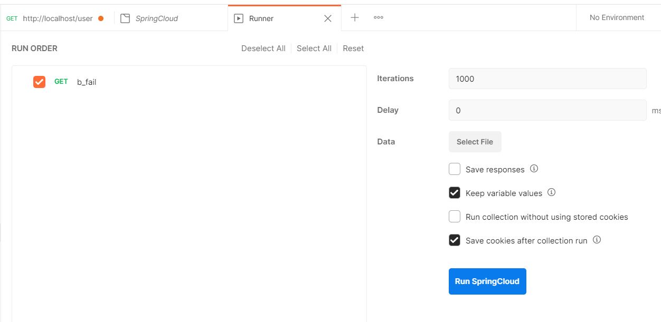Click the Iterations input field
Screen dimensions: 661x322
(x=547, y=79)
